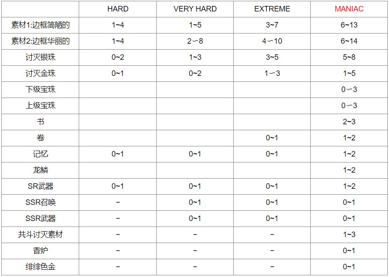This screenshot has width=389, height=277.
Task: Select the red MANIAC column header
Action: 349,9
